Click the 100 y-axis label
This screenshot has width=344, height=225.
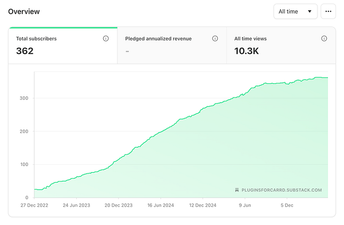tap(24, 164)
